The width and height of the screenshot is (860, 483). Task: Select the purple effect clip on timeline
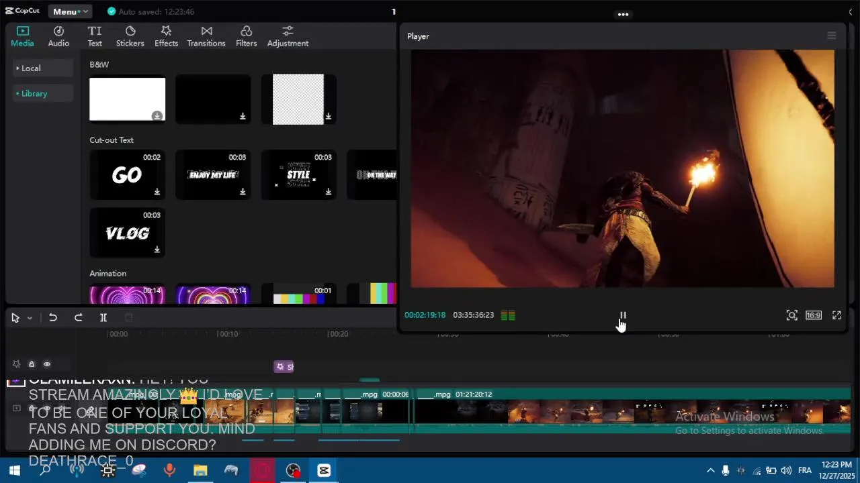(x=284, y=367)
